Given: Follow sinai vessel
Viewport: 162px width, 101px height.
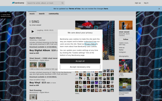Looking at the screenshot, I should click(126, 39).
